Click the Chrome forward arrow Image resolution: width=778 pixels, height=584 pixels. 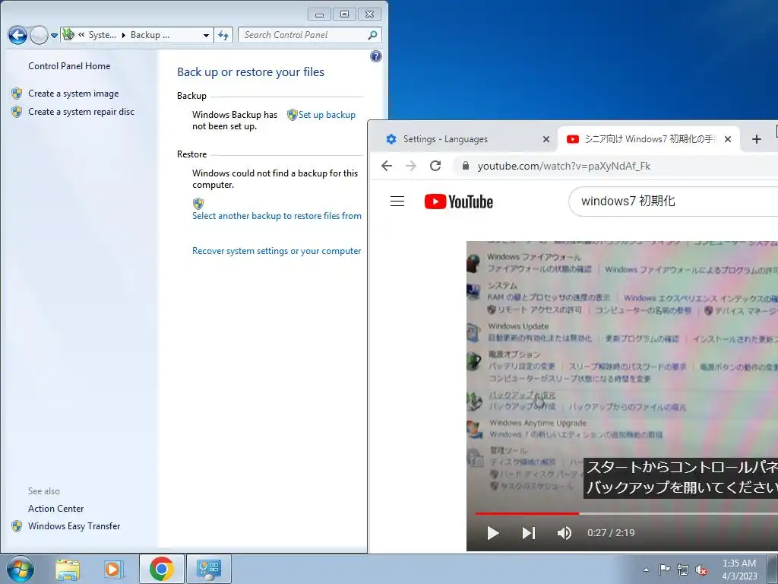click(x=411, y=166)
